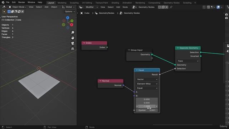Open the Vector data type dropdown
229x129 pixels.
click(x=147, y=79)
